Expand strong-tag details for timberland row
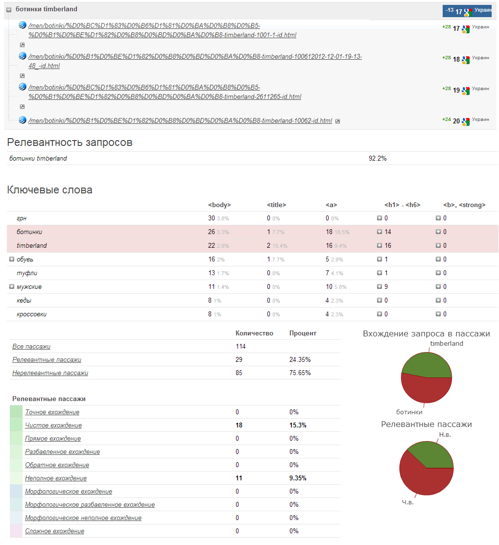Image resolution: width=499 pixels, height=545 pixels. click(x=438, y=245)
